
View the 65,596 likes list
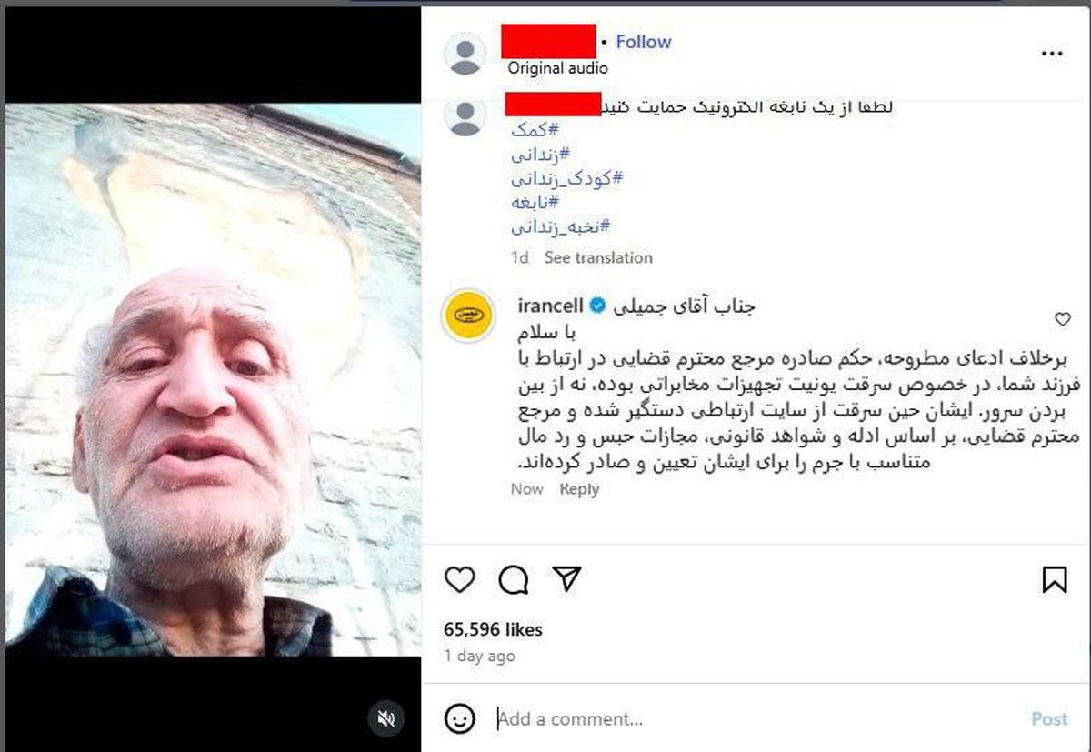click(x=493, y=629)
